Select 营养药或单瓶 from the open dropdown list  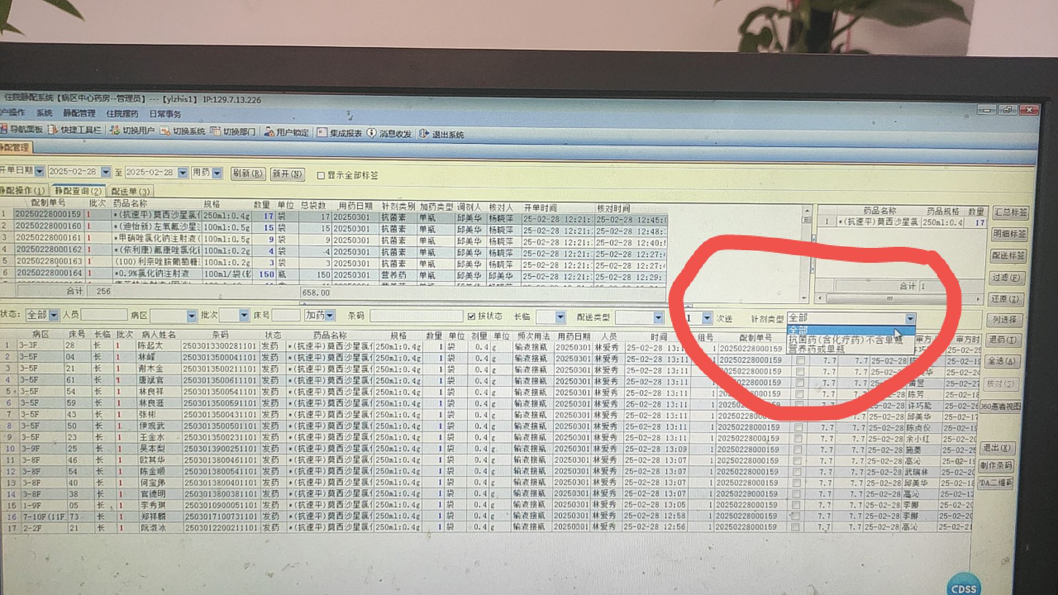pos(816,349)
